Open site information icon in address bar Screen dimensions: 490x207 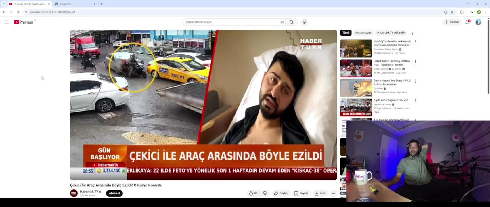click(x=26, y=12)
